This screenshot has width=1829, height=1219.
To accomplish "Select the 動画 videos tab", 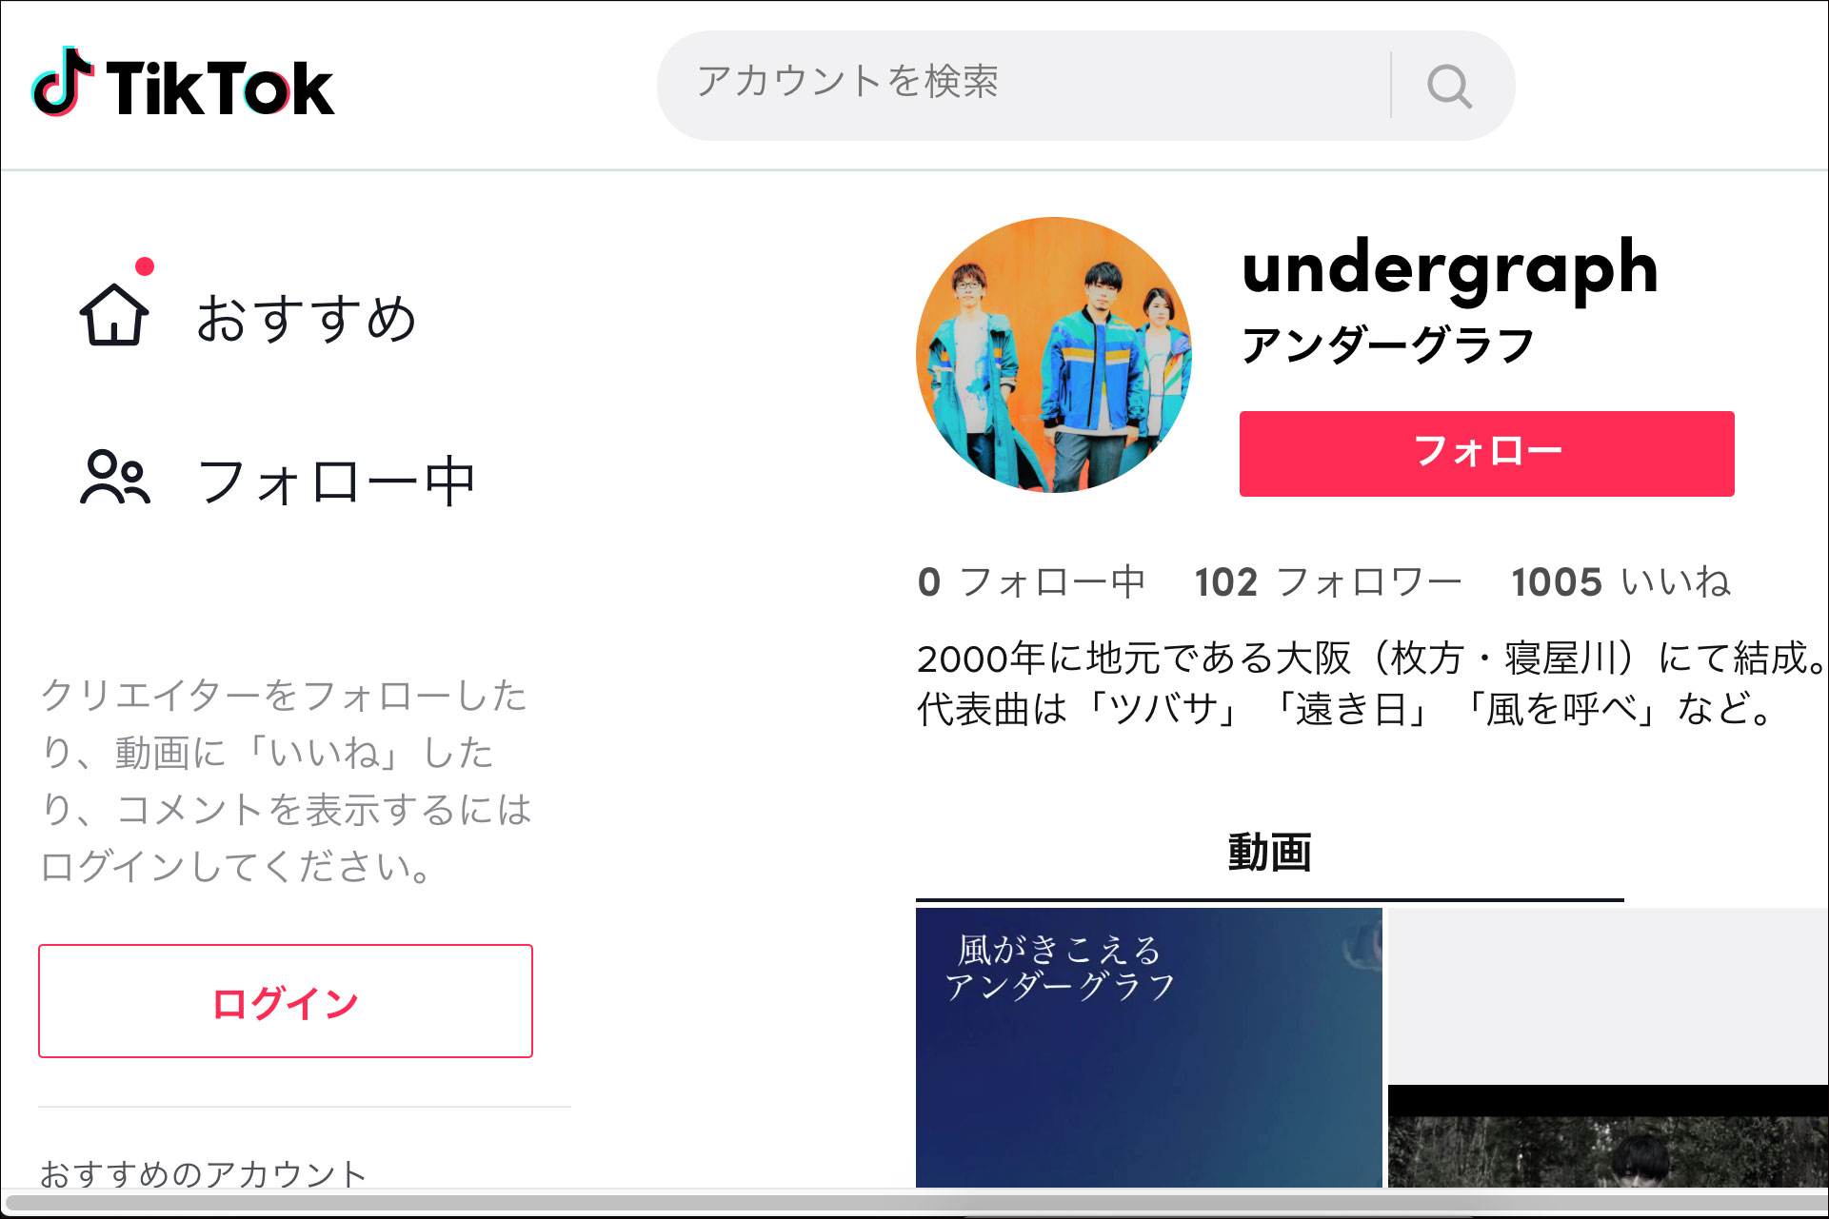I will [1269, 853].
